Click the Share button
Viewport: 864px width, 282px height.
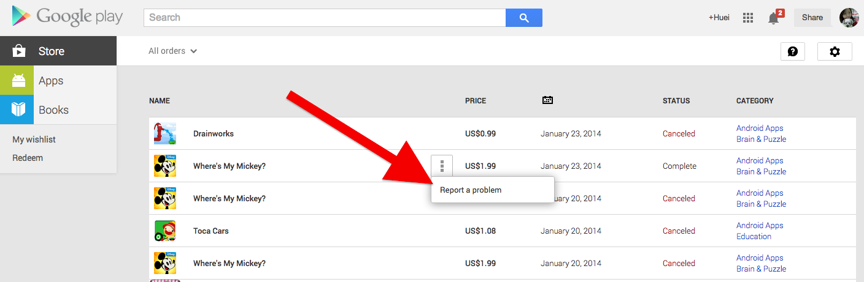(812, 18)
